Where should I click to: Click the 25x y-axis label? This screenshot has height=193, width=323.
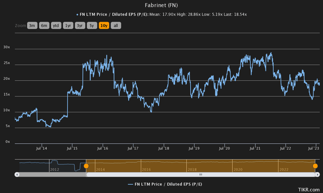click(x=7, y=63)
